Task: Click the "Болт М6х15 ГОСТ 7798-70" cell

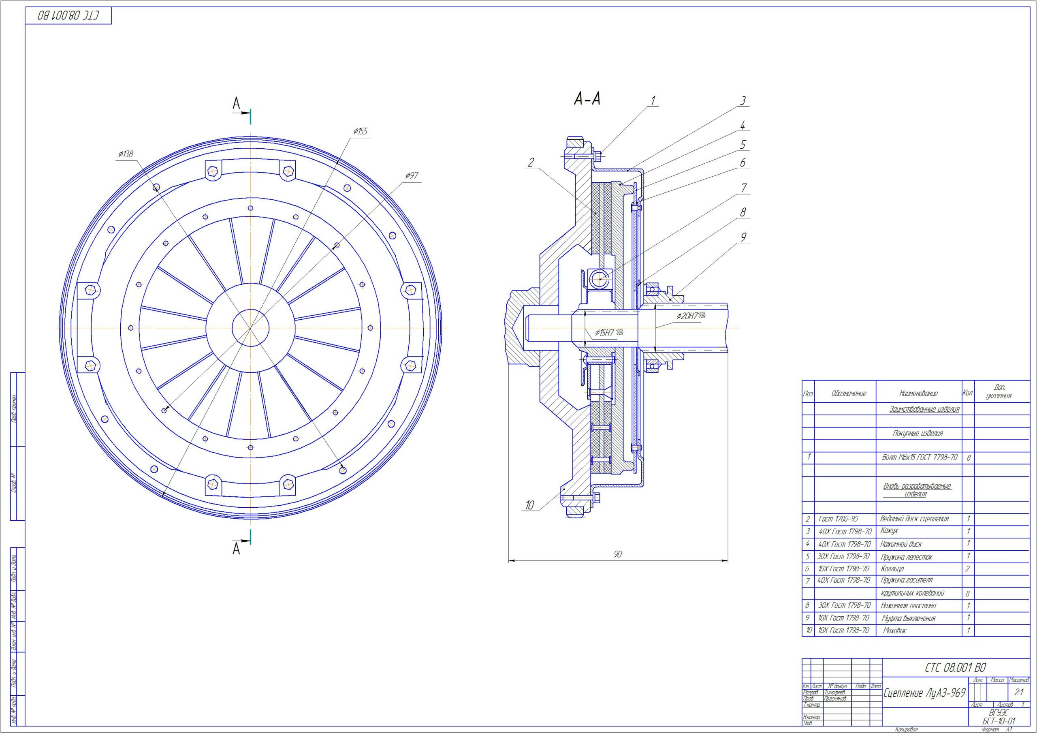Action: (920, 457)
